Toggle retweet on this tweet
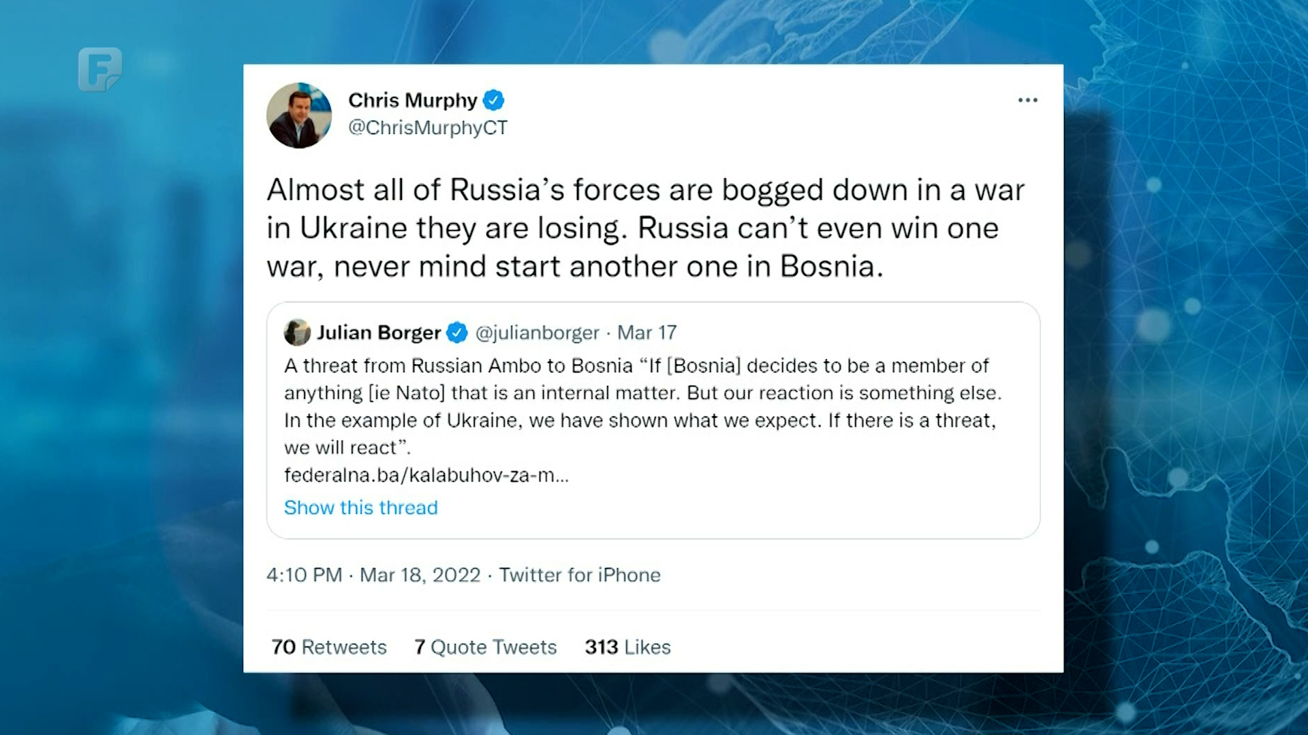The width and height of the screenshot is (1308, 735). 329,647
